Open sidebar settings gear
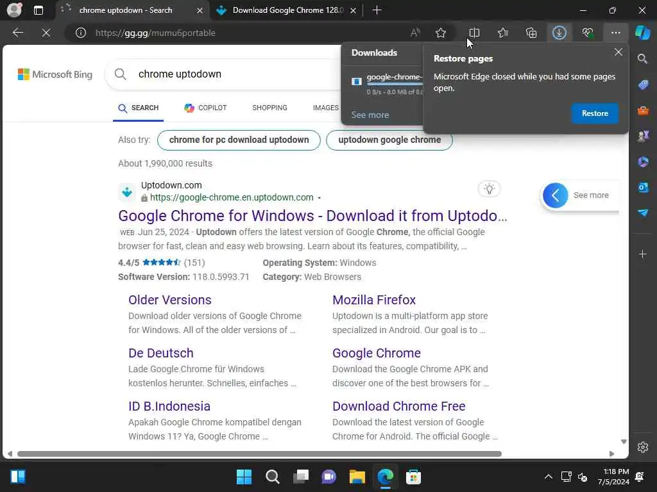The image size is (657, 492). pos(643,447)
